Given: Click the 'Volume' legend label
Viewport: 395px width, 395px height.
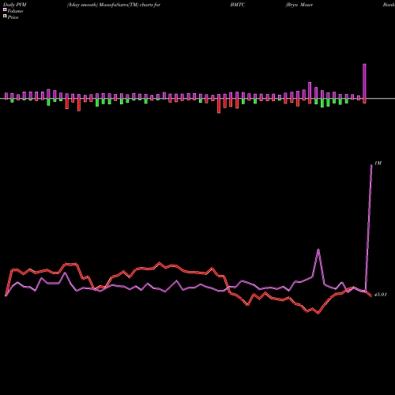Looking at the screenshot, I should (15, 11).
